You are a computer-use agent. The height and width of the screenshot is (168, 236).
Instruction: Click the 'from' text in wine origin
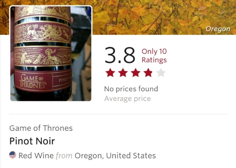click(x=64, y=156)
